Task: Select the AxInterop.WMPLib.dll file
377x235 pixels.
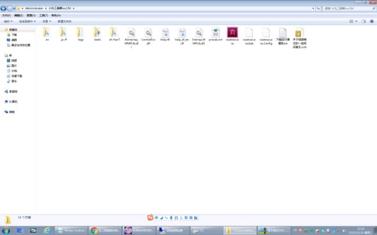Action: pos(131,38)
